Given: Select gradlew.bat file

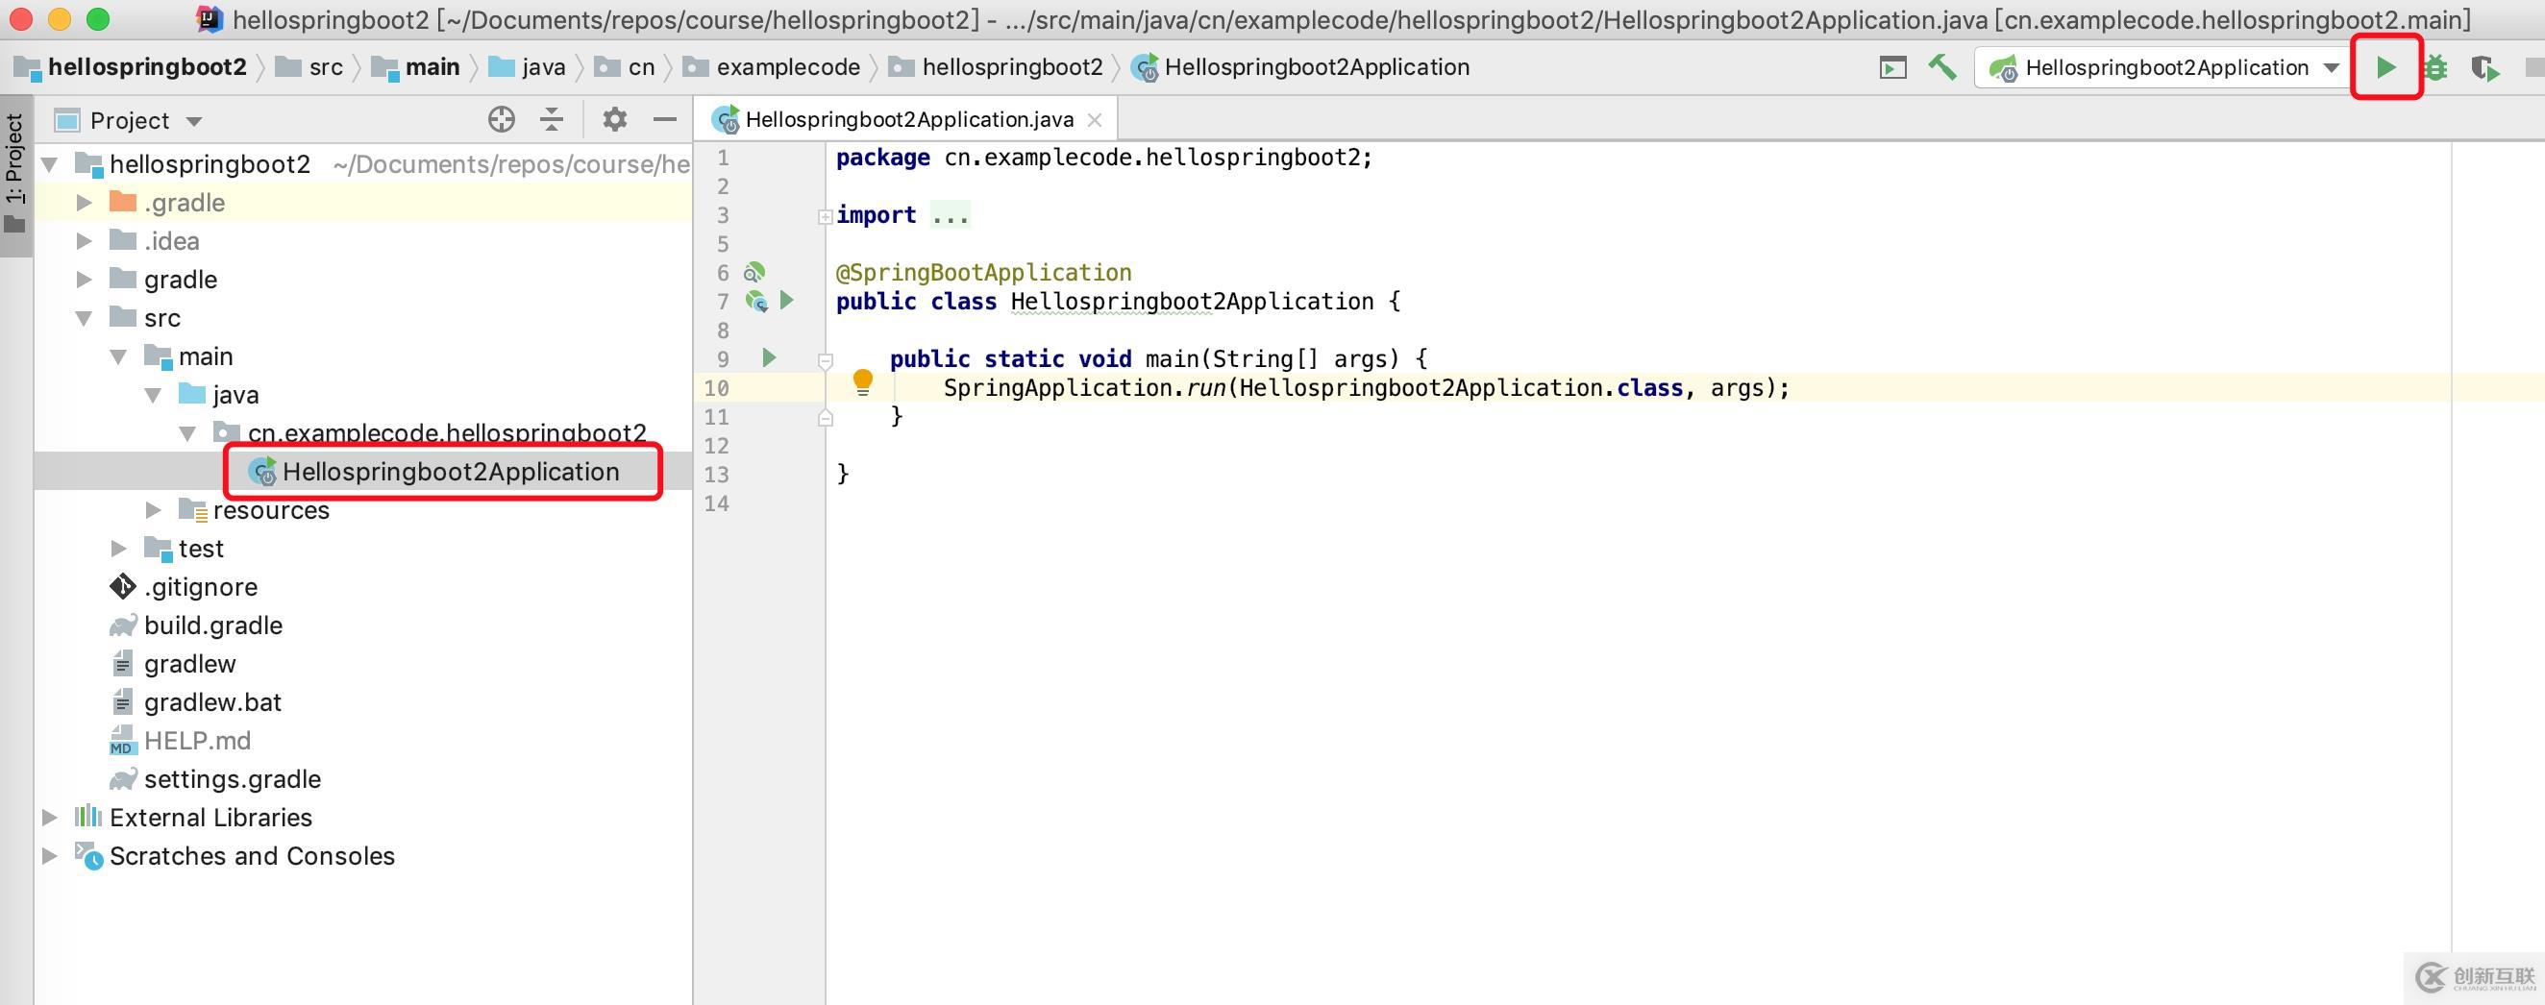Looking at the screenshot, I should [196, 703].
